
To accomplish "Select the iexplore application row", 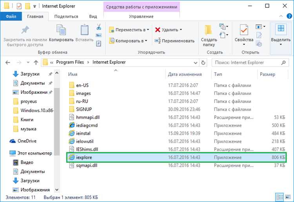I will (177, 157).
